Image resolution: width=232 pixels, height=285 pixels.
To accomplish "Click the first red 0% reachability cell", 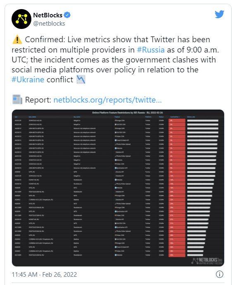I will point(177,120).
